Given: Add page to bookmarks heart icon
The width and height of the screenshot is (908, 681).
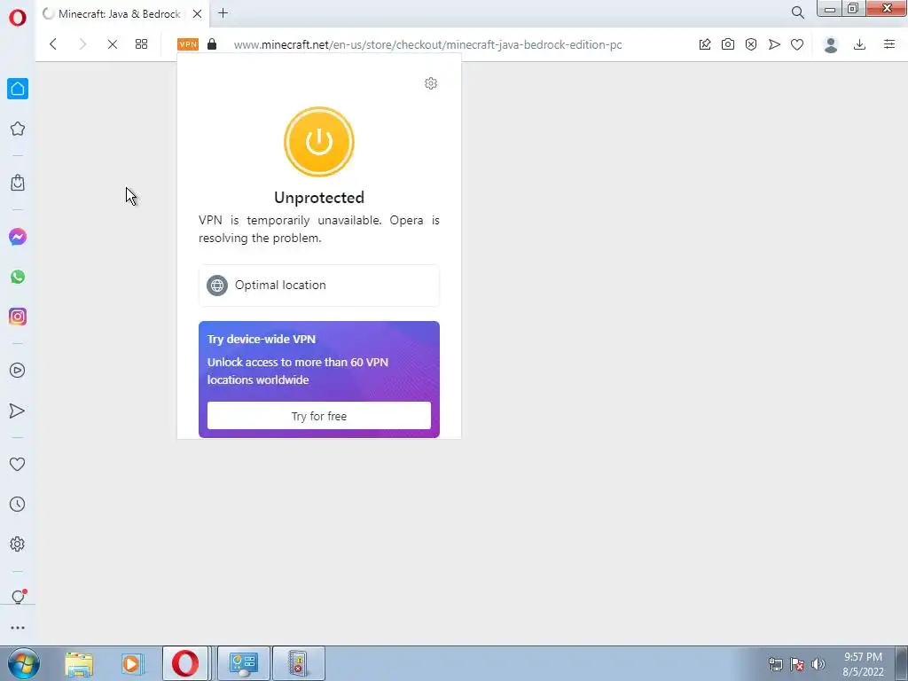Looking at the screenshot, I should pyautogui.click(x=797, y=44).
